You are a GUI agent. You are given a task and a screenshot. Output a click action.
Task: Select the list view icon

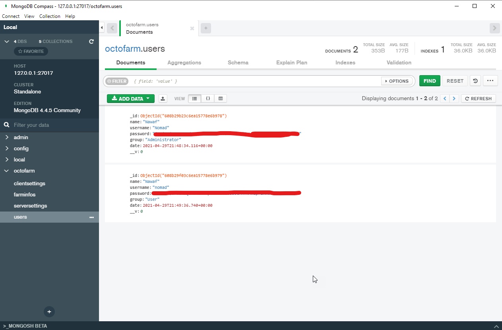(x=194, y=98)
